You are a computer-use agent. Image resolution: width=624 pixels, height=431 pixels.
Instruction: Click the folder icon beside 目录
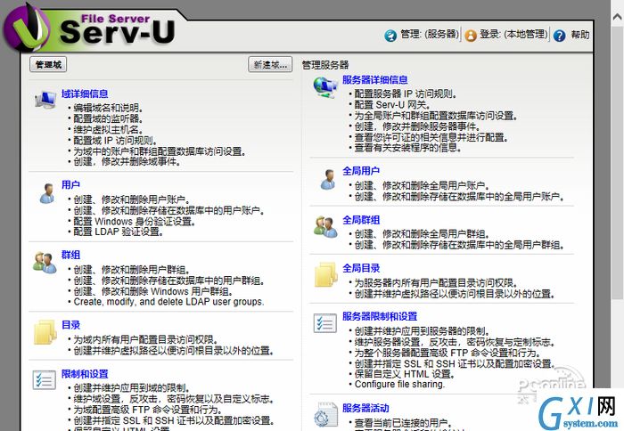45,332
